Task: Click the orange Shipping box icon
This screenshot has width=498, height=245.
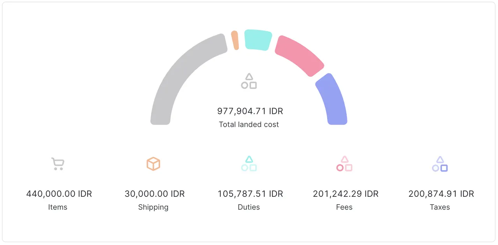Action: [x=153, y=164]
